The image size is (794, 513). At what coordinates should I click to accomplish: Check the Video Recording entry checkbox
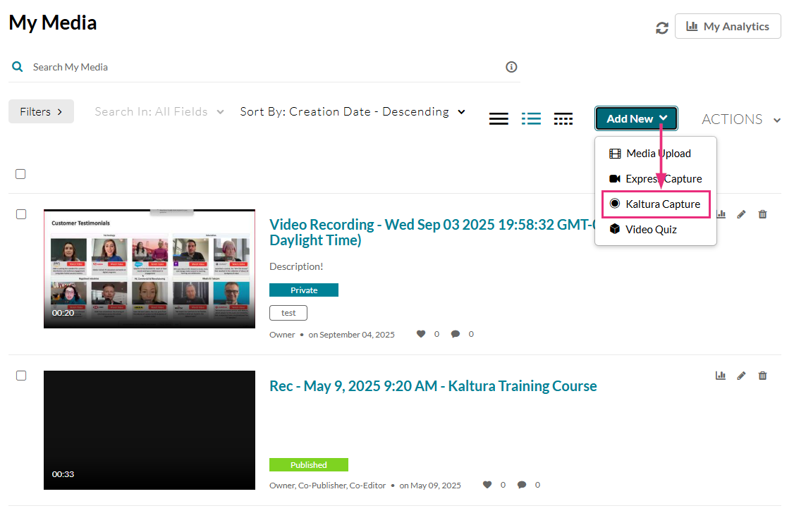pyautogui.click(x=21, y=214)
